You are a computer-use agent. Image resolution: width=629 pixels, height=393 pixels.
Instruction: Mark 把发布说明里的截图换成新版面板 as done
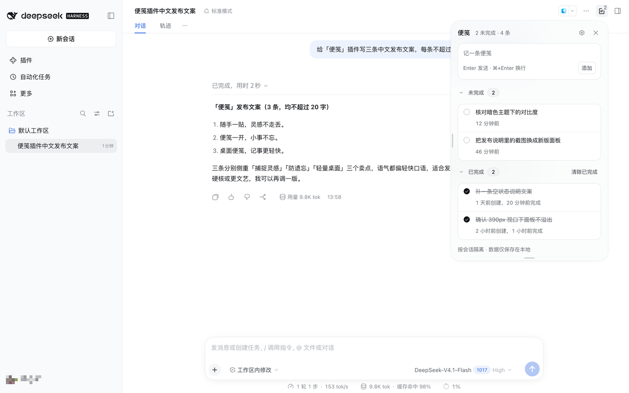(x=467, y=140)
